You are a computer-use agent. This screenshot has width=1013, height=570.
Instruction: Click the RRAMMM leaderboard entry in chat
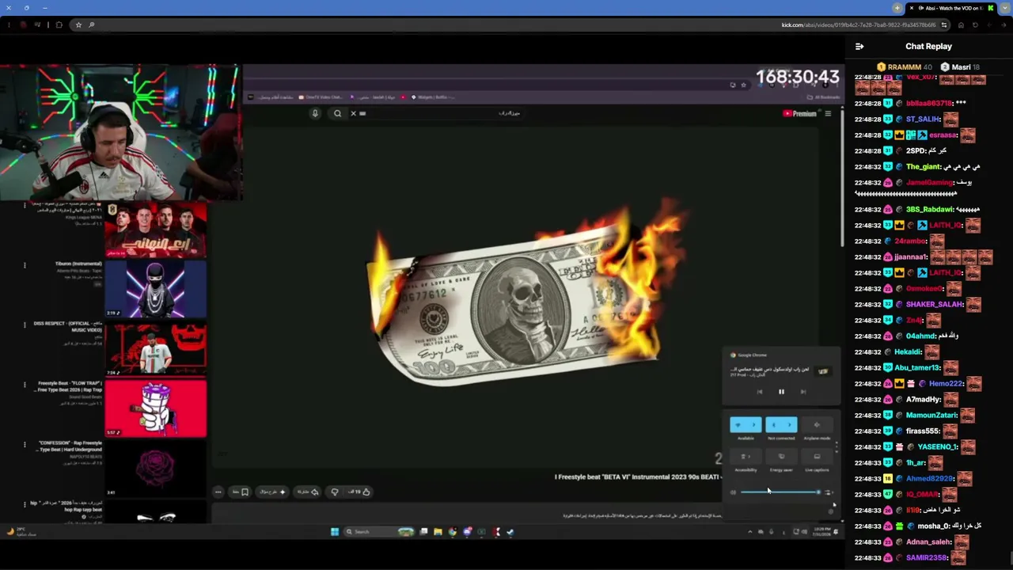(905, 67)
